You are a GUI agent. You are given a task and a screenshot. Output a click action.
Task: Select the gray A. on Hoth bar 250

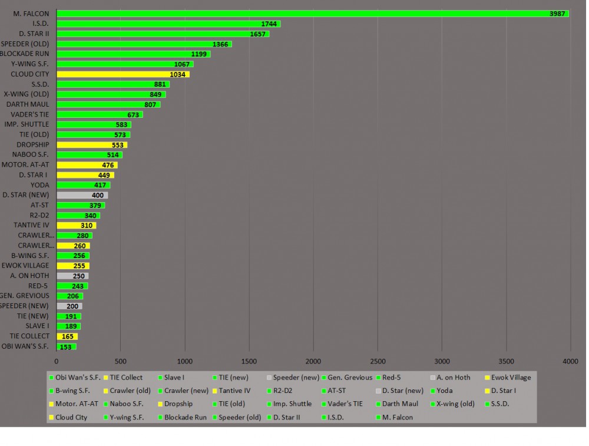(x=72, y=276)
